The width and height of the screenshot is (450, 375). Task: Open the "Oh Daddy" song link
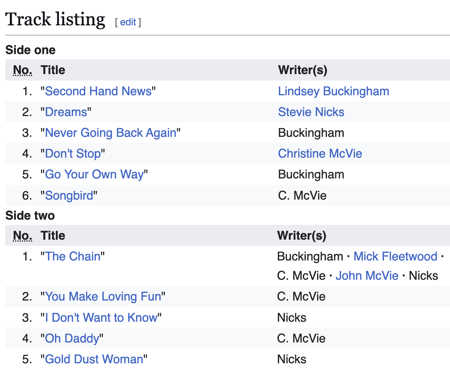pyautogui.click(x=72, y=338)
